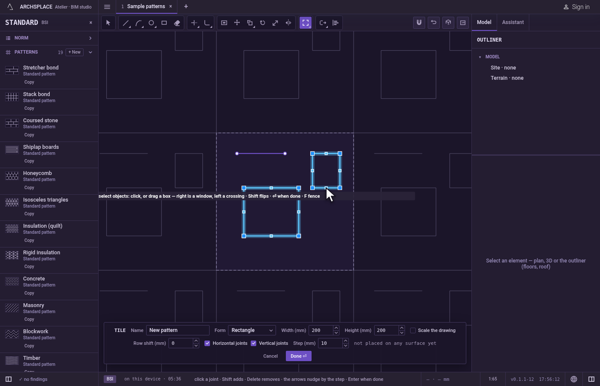Toggle the Horizontal joints checkbox
This screenshot has width=600, height=386.
(207, 343)
